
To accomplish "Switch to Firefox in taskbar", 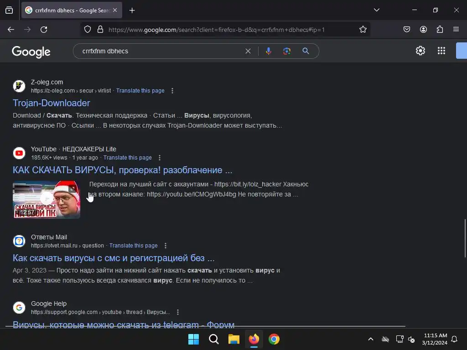I will 254,339.
